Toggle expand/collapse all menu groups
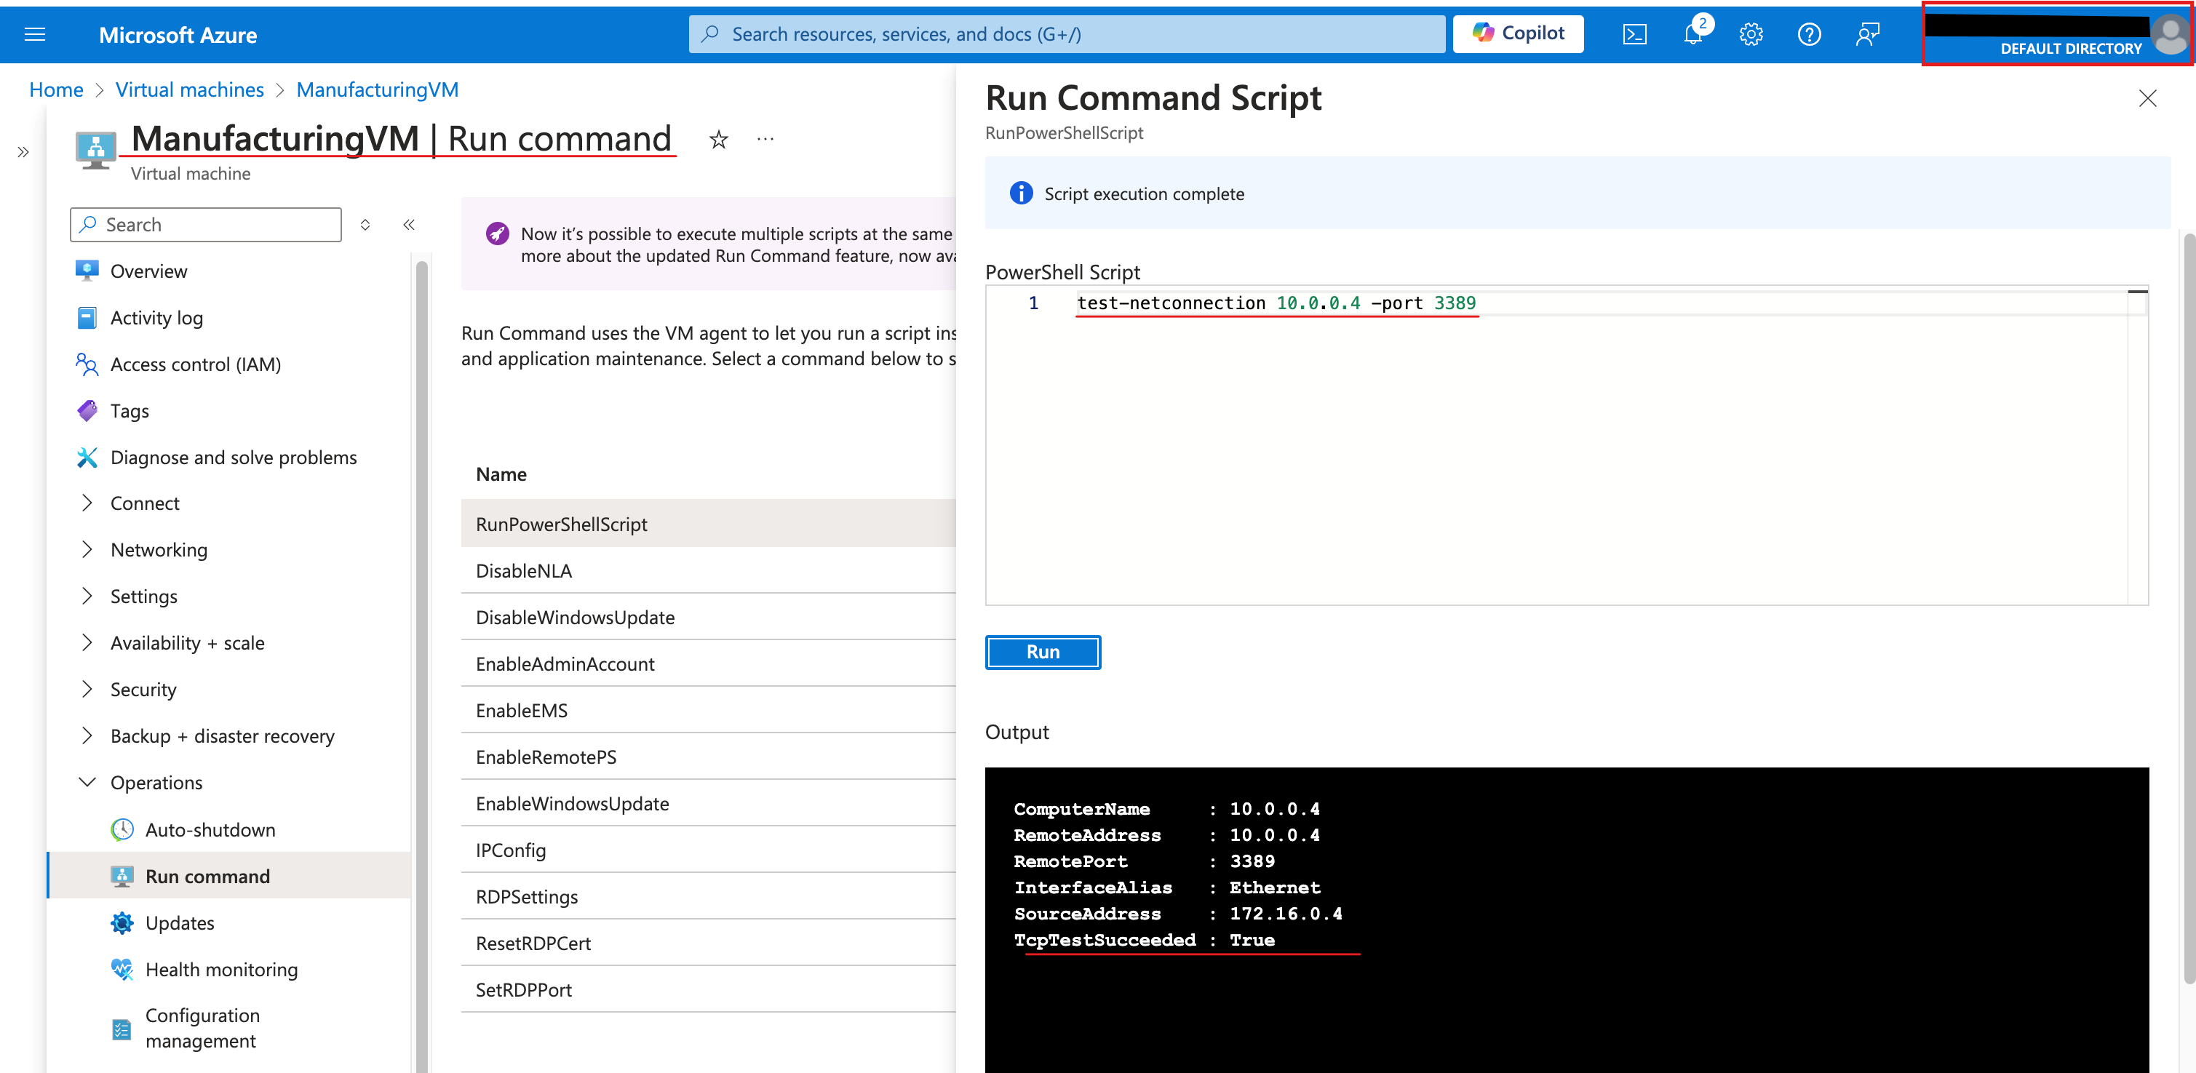Screen dimensions: 2196x1073 365,224
